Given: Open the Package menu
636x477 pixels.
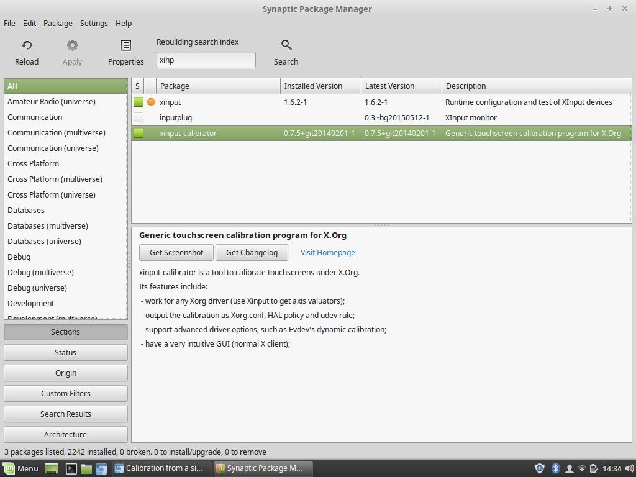Looking at the screenshot, I should click(58, 24).
